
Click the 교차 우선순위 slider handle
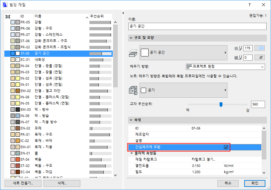point(221,105)
